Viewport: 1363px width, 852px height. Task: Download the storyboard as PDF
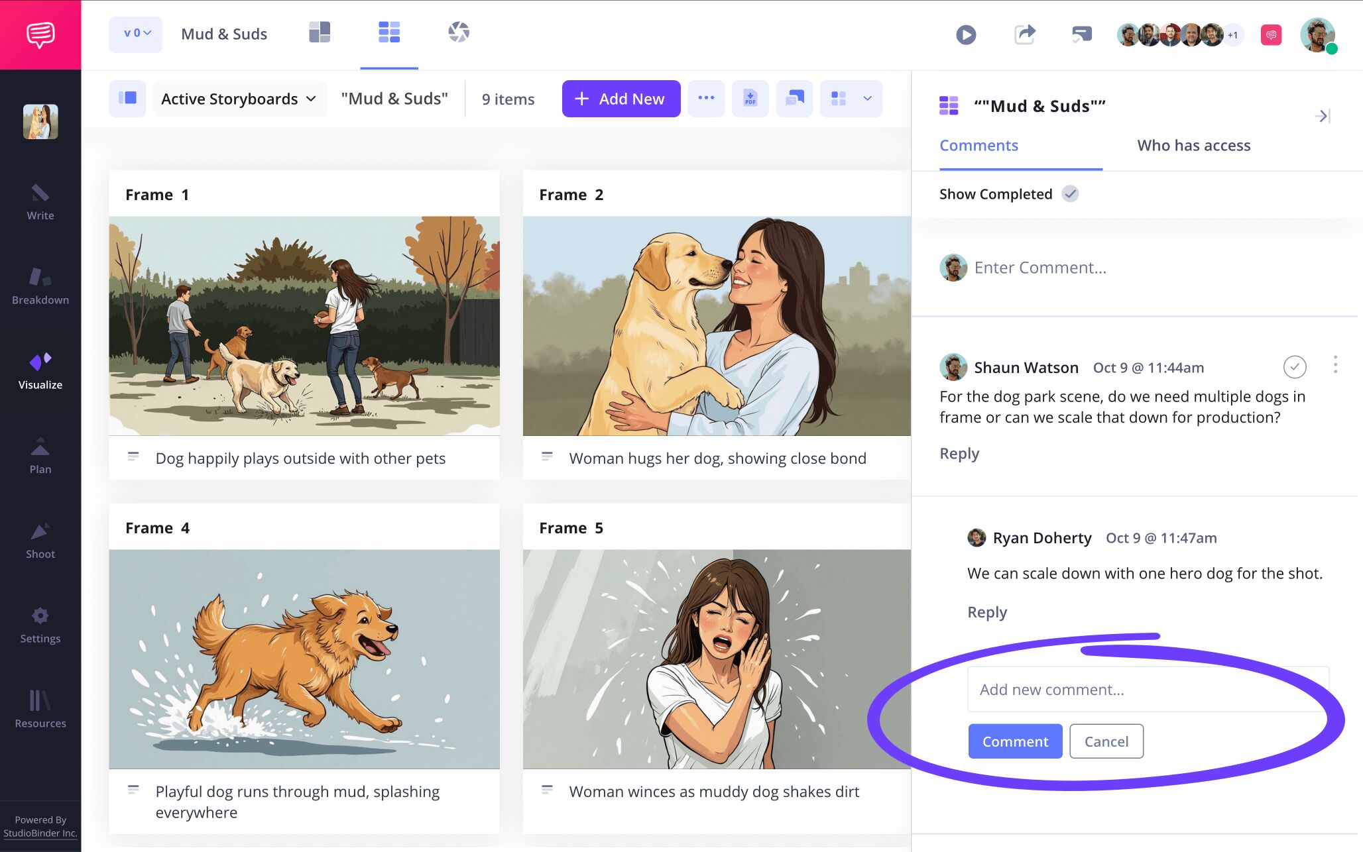(x=750, y=98)
